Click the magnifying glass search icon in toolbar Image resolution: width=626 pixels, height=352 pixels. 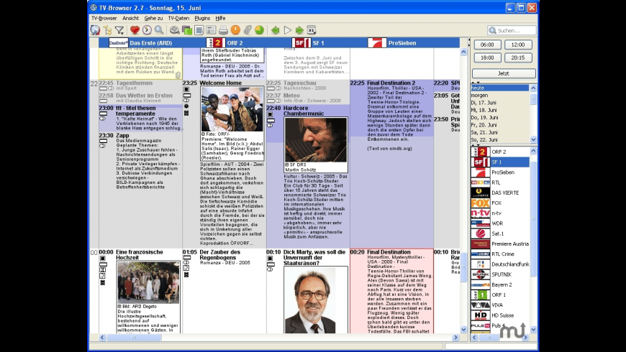[x=159, y=30]
